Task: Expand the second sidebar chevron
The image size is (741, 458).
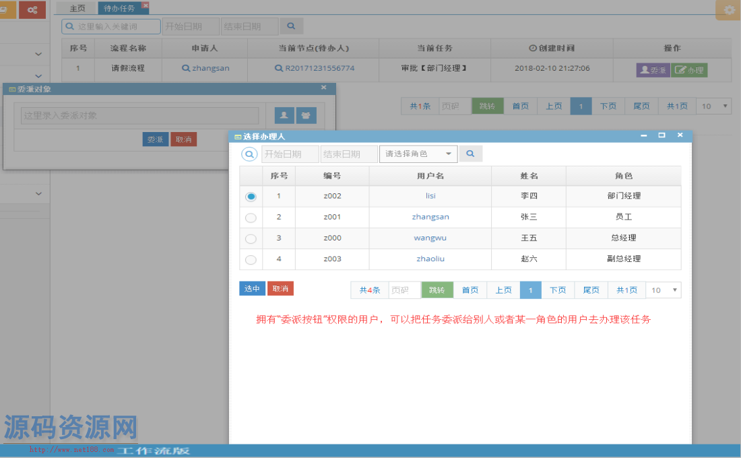Action: click(39, 75)
